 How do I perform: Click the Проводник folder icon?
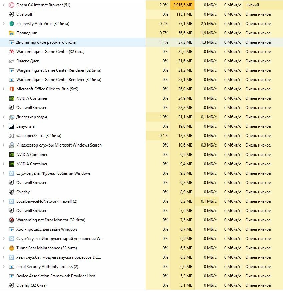(11, 33)
